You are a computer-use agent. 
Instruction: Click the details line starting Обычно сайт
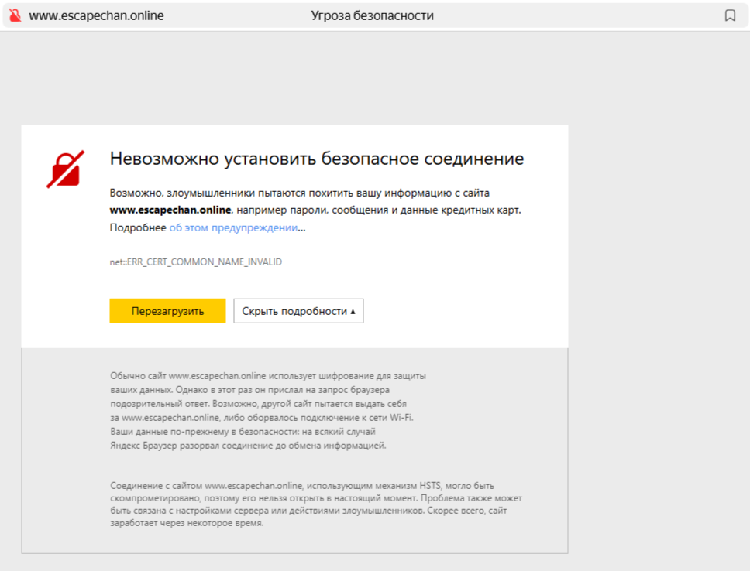click(x=267, y=376)
